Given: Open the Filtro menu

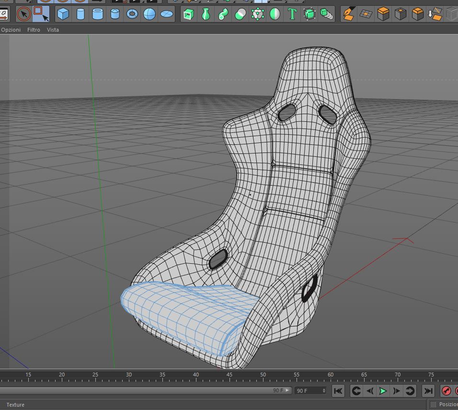Looking at the screenshot, I should [34, 30].
